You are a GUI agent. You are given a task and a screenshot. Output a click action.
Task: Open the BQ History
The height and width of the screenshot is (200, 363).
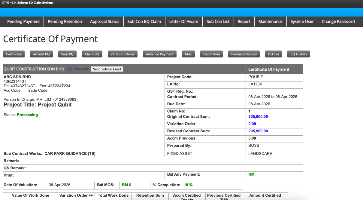(299, 54)
